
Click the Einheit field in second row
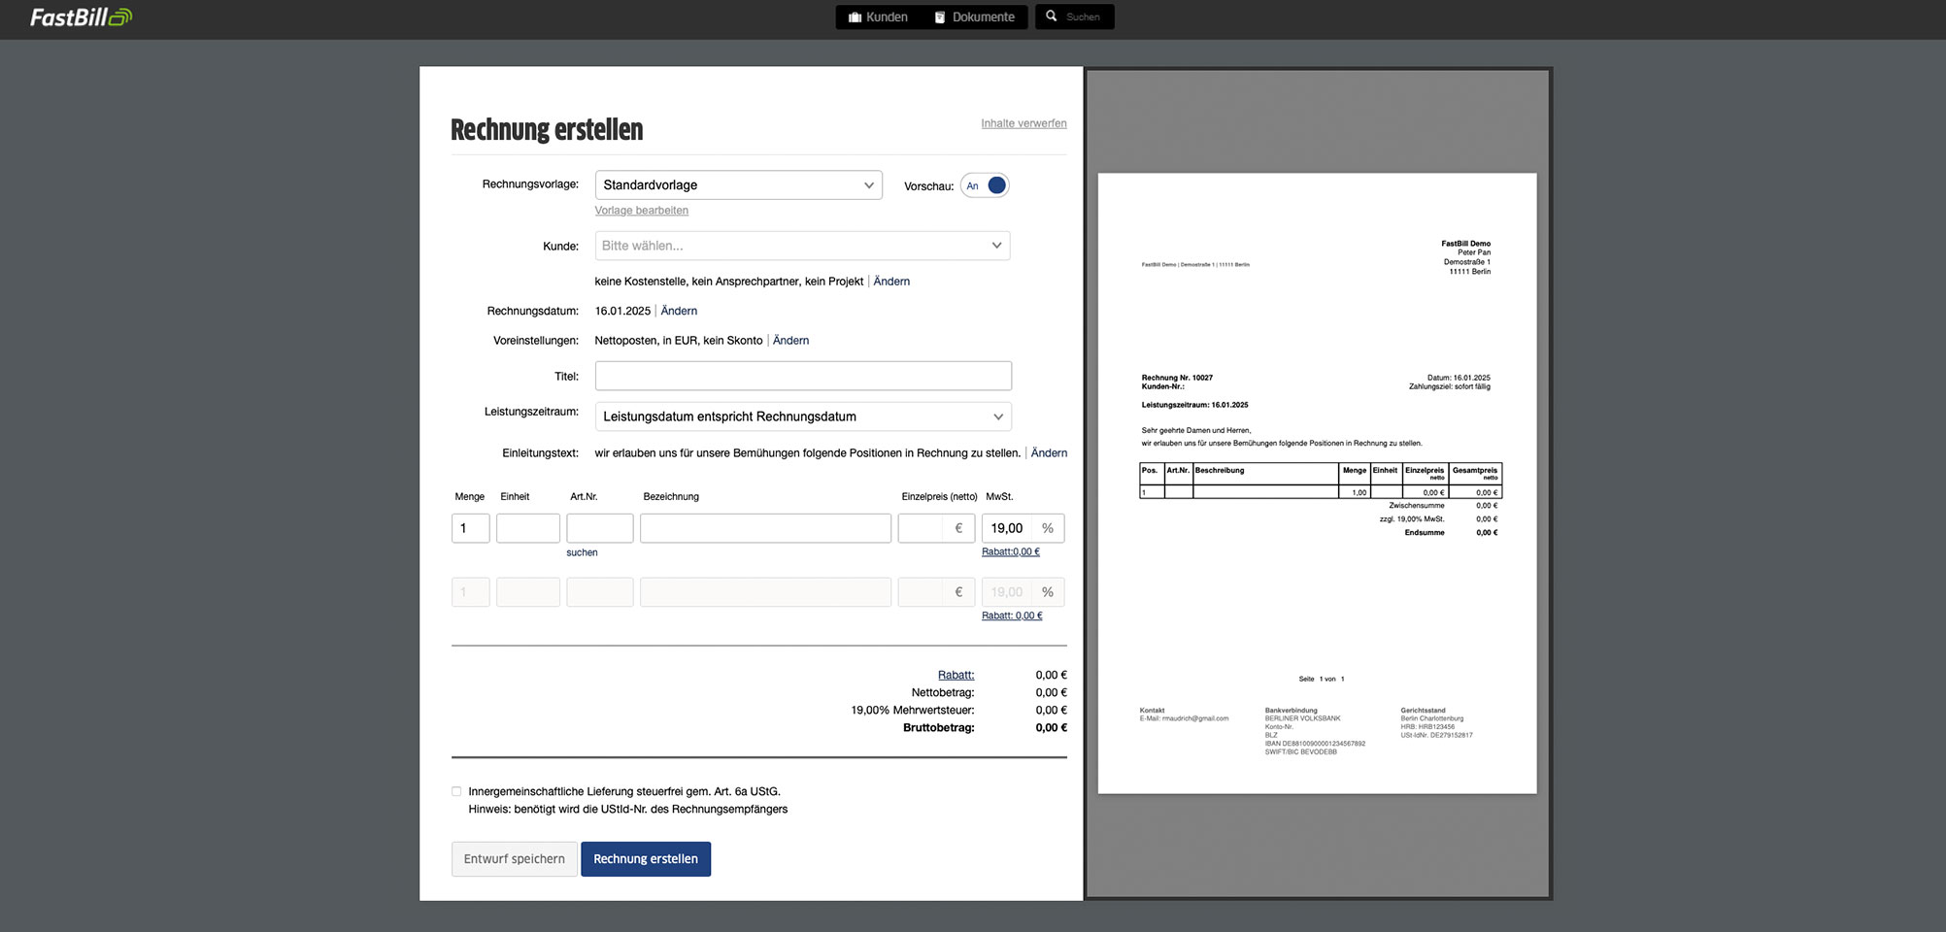click(528, 592)
